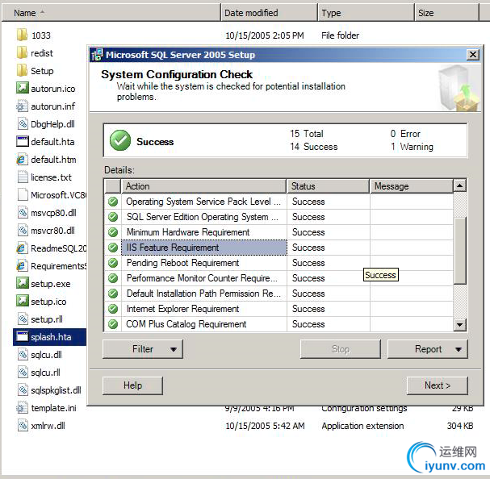Select the xmlrw.dll file icon
The width and height of the screenshot is (490, 479).
tap(23, 426)
